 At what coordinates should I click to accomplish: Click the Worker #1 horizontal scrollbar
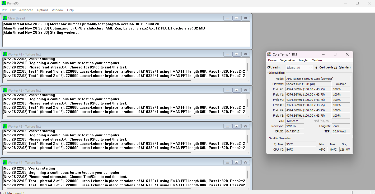[99, 81]
